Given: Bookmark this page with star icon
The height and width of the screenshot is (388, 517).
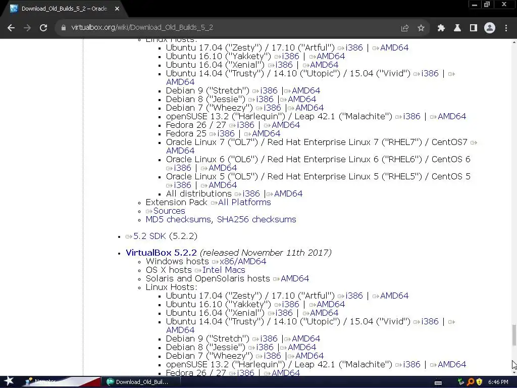Looking at the screenshot, I should [x=421, y=28].
